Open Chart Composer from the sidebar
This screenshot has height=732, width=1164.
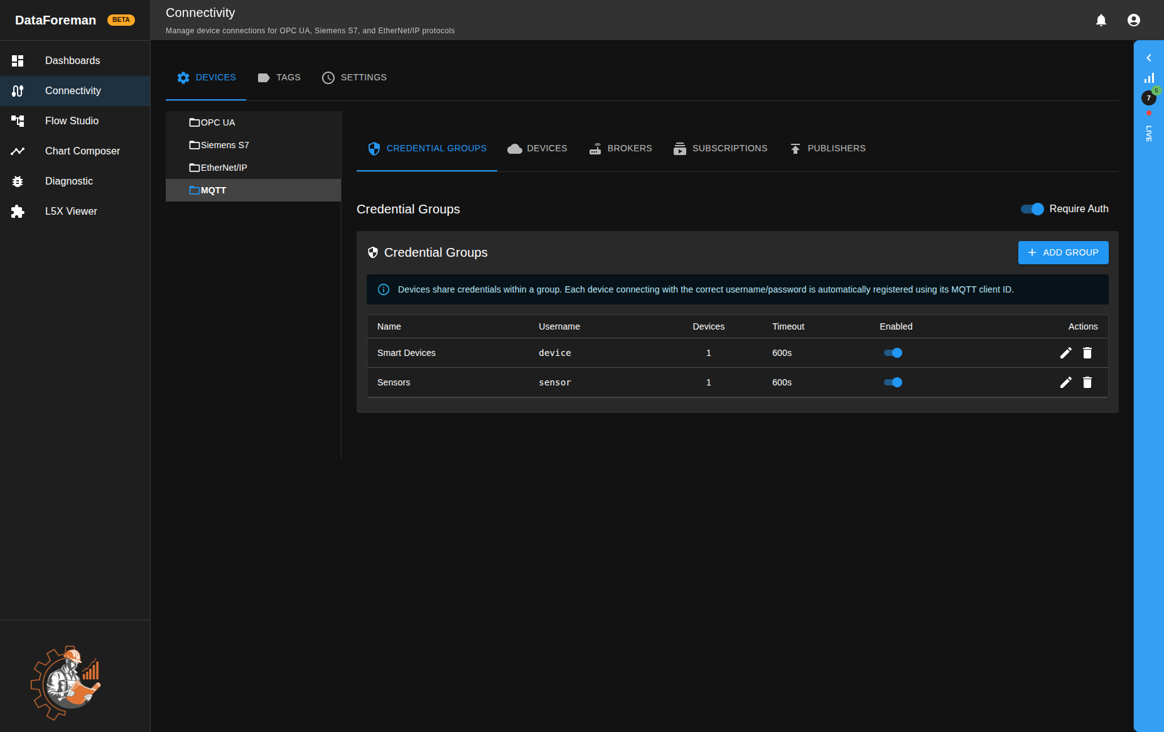pyautogui.click(x=82, y=151)
